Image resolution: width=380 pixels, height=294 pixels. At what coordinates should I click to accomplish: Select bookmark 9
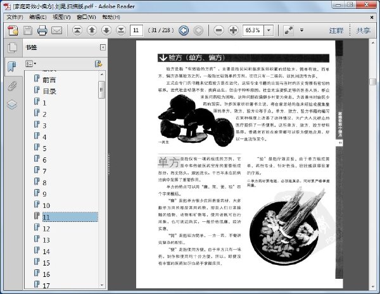(44, 194)
